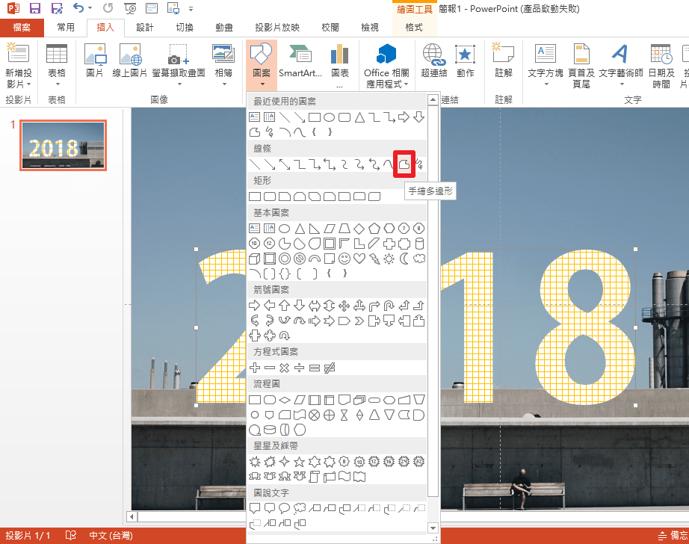Switch to the 設計 tab

tap(145, 28)
